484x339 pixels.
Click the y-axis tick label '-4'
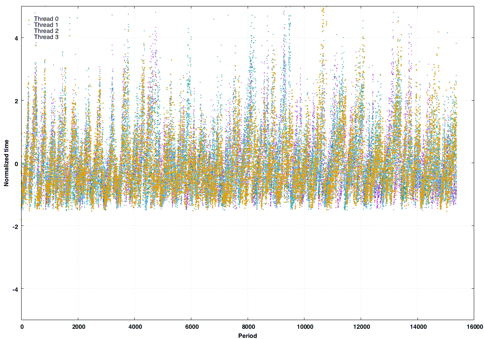pos(16,289)
